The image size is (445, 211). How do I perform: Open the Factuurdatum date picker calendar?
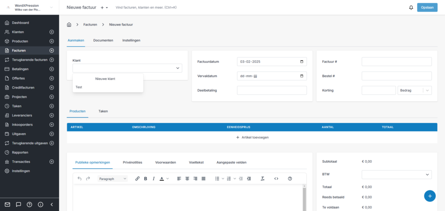302,62
